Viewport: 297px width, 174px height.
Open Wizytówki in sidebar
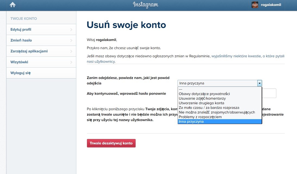41,62
